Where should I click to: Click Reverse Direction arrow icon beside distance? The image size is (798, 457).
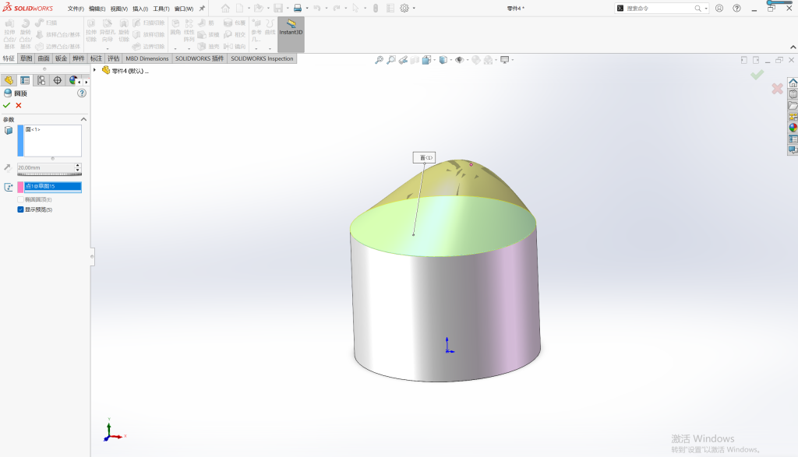tap(8, 167)
